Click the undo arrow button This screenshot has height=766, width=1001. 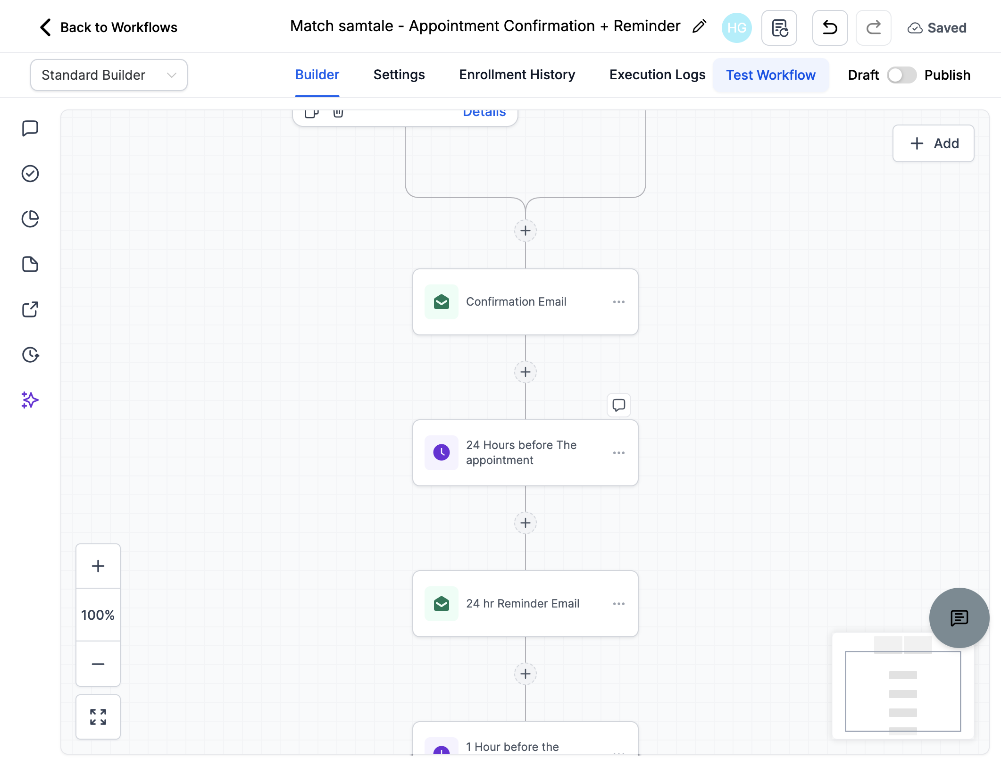[x=830, y=28]
